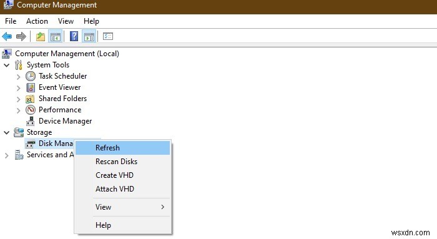Click the Storage drives icon

(19, 132)
